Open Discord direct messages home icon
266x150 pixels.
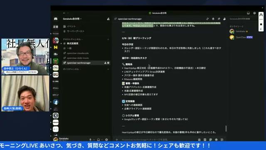click(56, 19)
